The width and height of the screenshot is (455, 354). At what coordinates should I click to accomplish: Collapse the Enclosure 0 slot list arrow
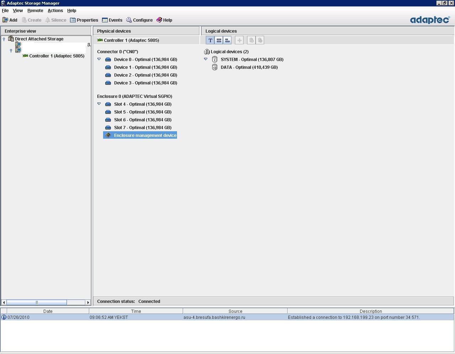coord(99,104)
